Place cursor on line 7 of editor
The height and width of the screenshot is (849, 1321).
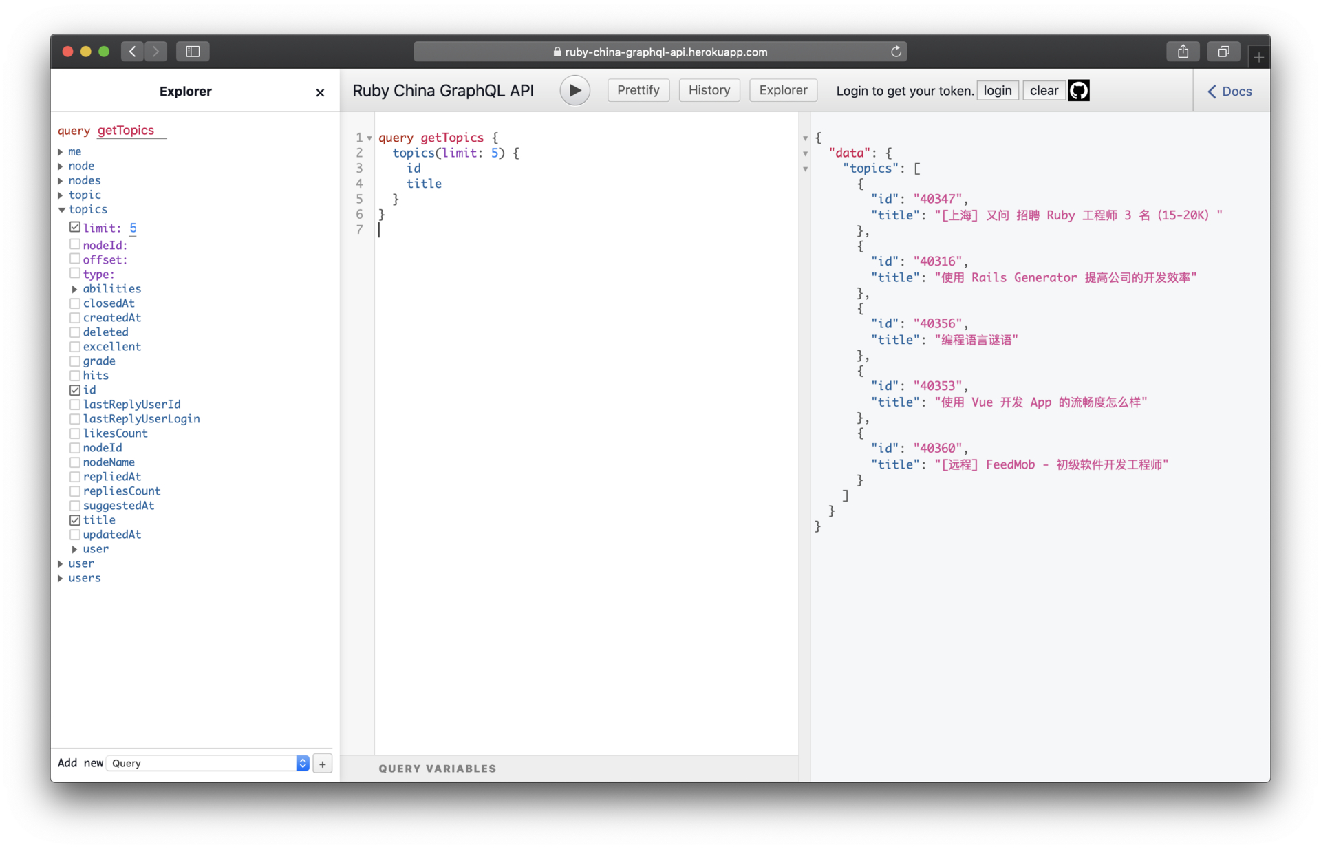pos(585,230)
